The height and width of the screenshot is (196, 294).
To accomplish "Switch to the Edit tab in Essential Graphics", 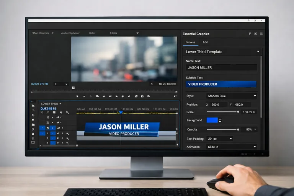I will [205, 42].
